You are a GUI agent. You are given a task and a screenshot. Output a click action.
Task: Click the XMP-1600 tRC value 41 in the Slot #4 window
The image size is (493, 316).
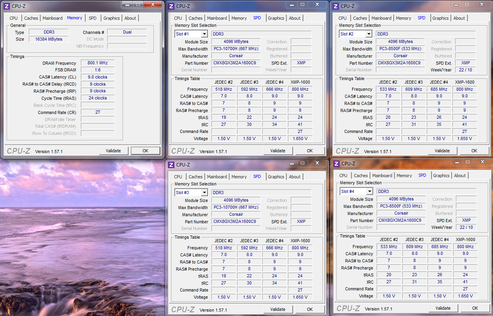coord(465,282)
